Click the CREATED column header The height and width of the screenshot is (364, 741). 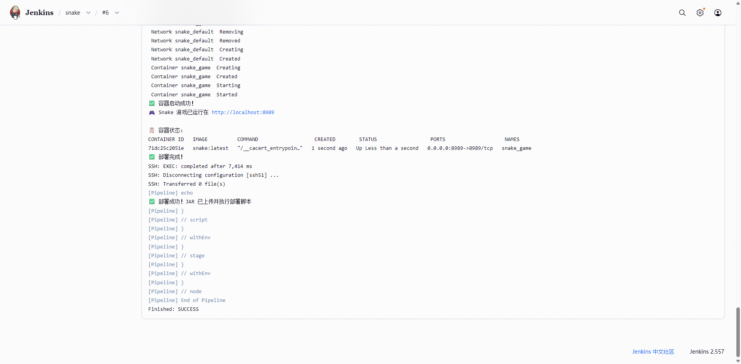(x=325, y=139)
